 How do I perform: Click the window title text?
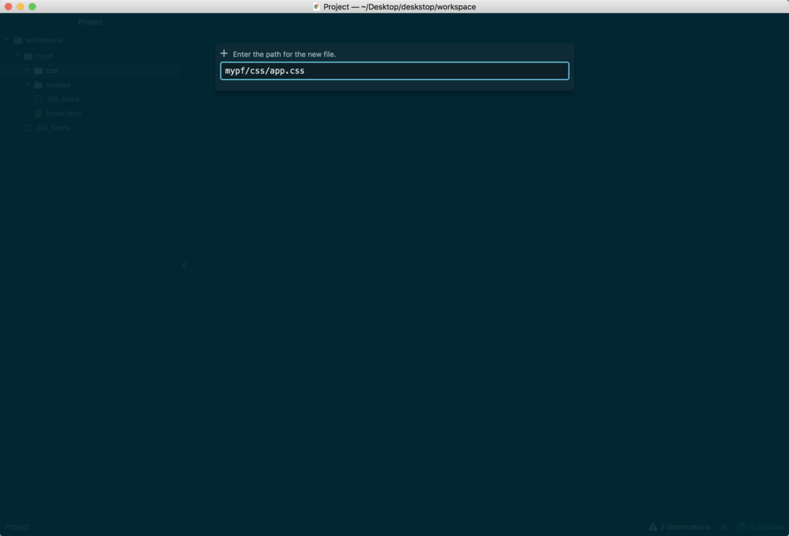point(400,6)
